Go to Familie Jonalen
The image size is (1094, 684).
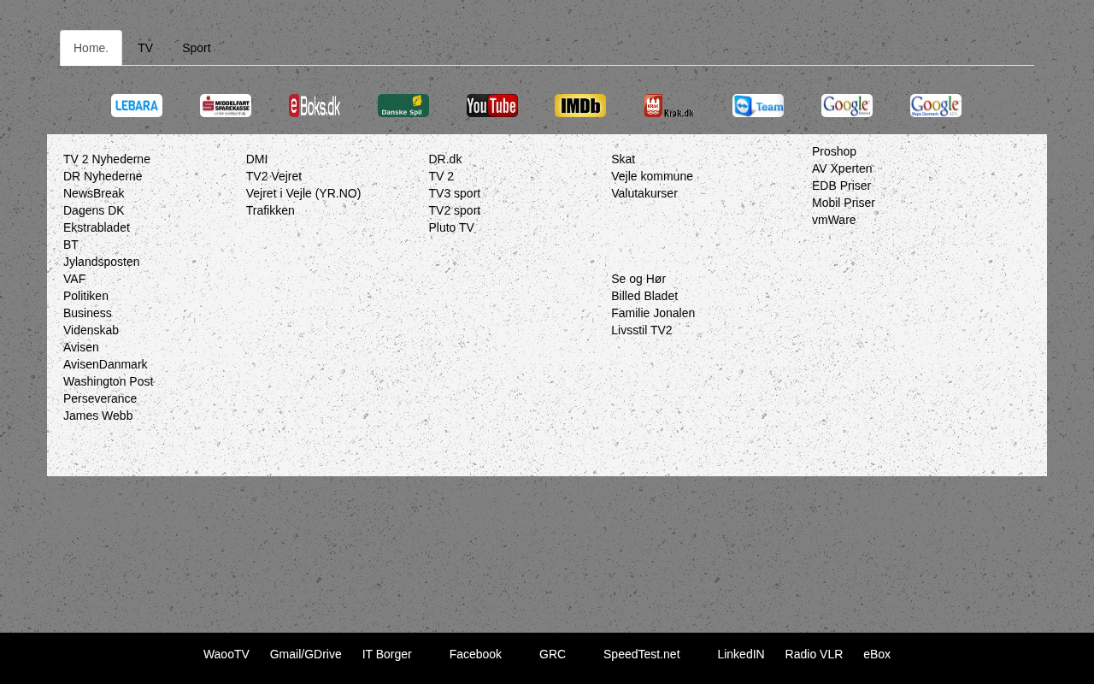coord(653,313)
